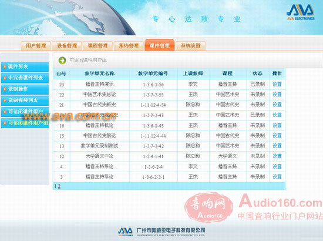The height and width of the screenshot is (241, 323).
Task: Click 设置 for 大学语文导论 row 12
Action: [x=277, y=156]
